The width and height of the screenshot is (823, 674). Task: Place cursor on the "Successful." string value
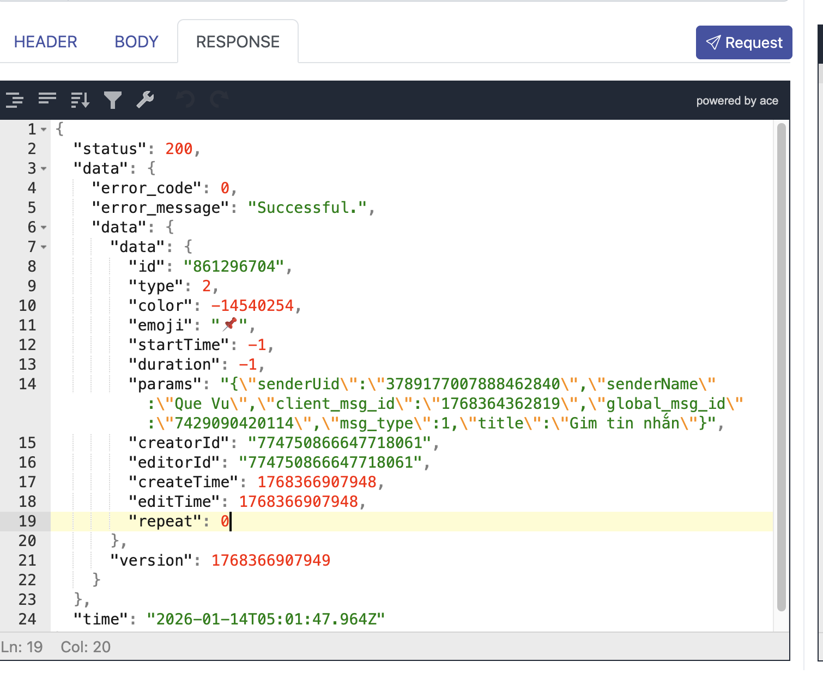307,208
